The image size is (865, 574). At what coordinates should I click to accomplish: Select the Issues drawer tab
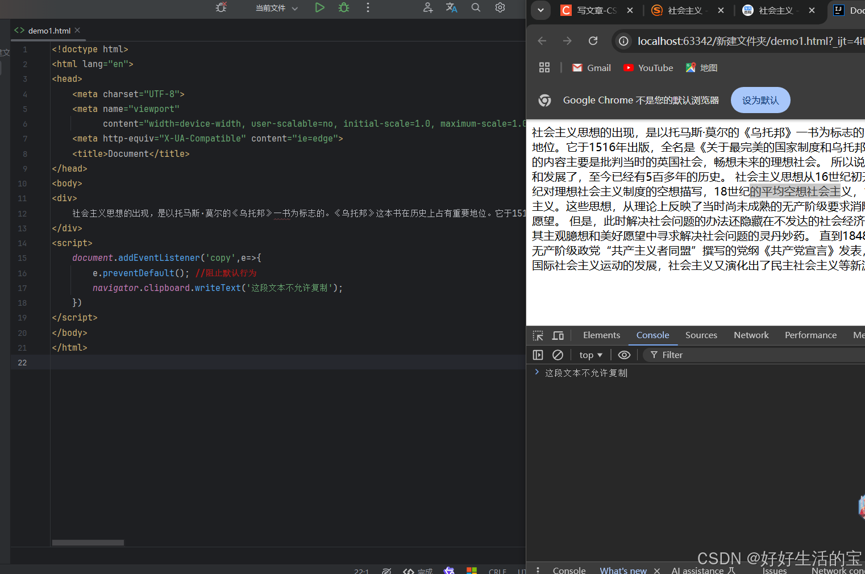pyautogui.click(x=774, y=570)
